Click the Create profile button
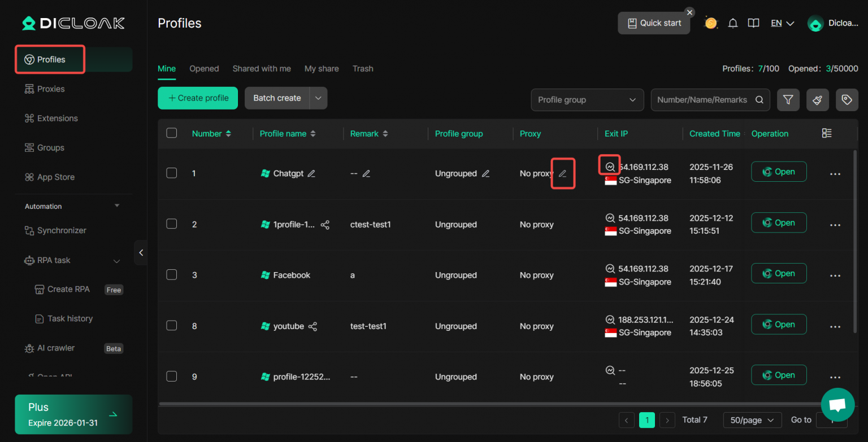The width and height of the screenshot is (868, 442). point(198,98)
